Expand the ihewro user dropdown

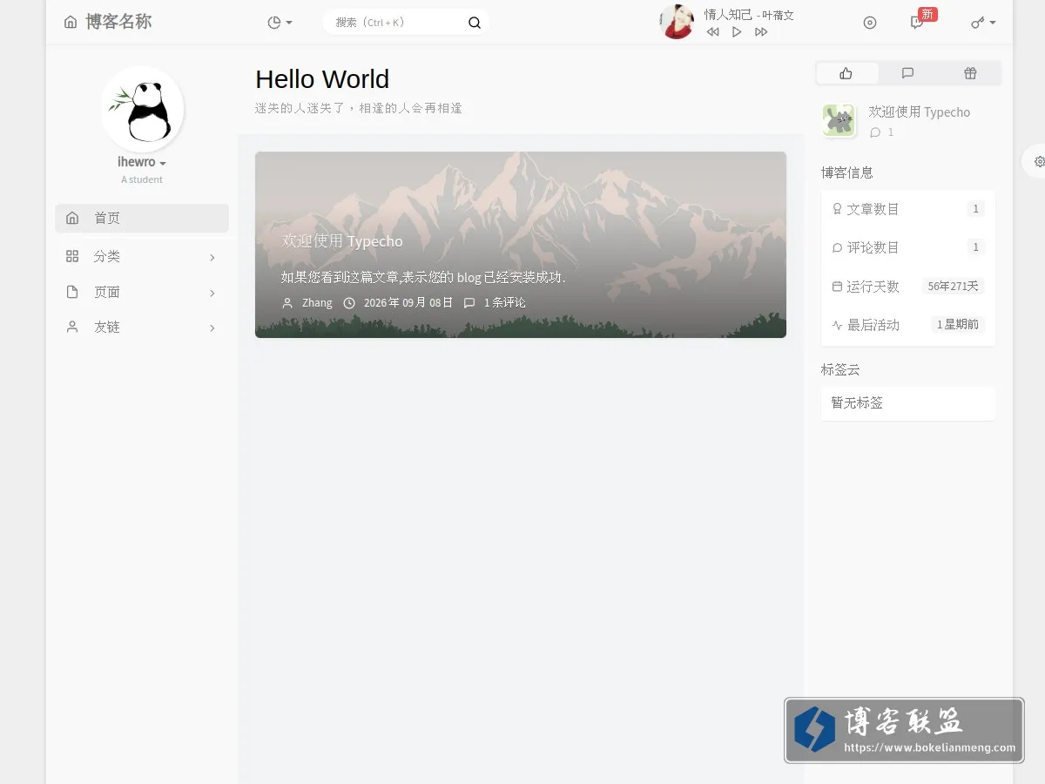click(x=142, y=162)
